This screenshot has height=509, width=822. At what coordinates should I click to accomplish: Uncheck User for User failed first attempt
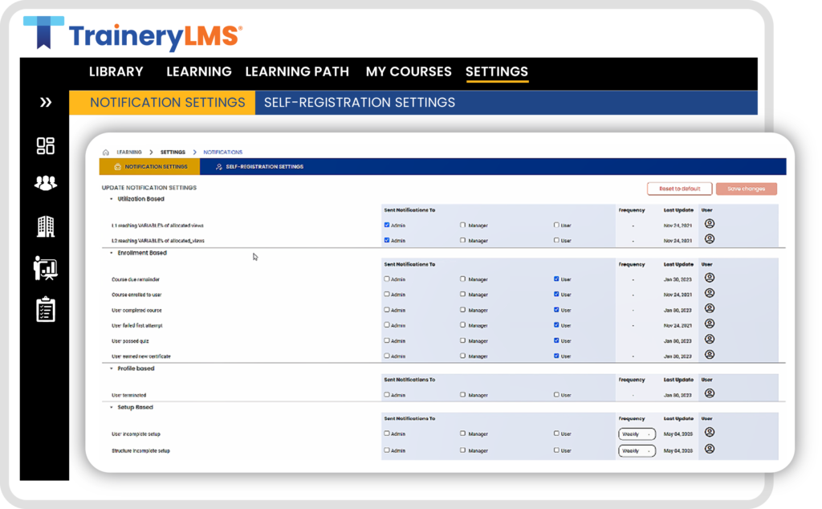tap(556, 325)
